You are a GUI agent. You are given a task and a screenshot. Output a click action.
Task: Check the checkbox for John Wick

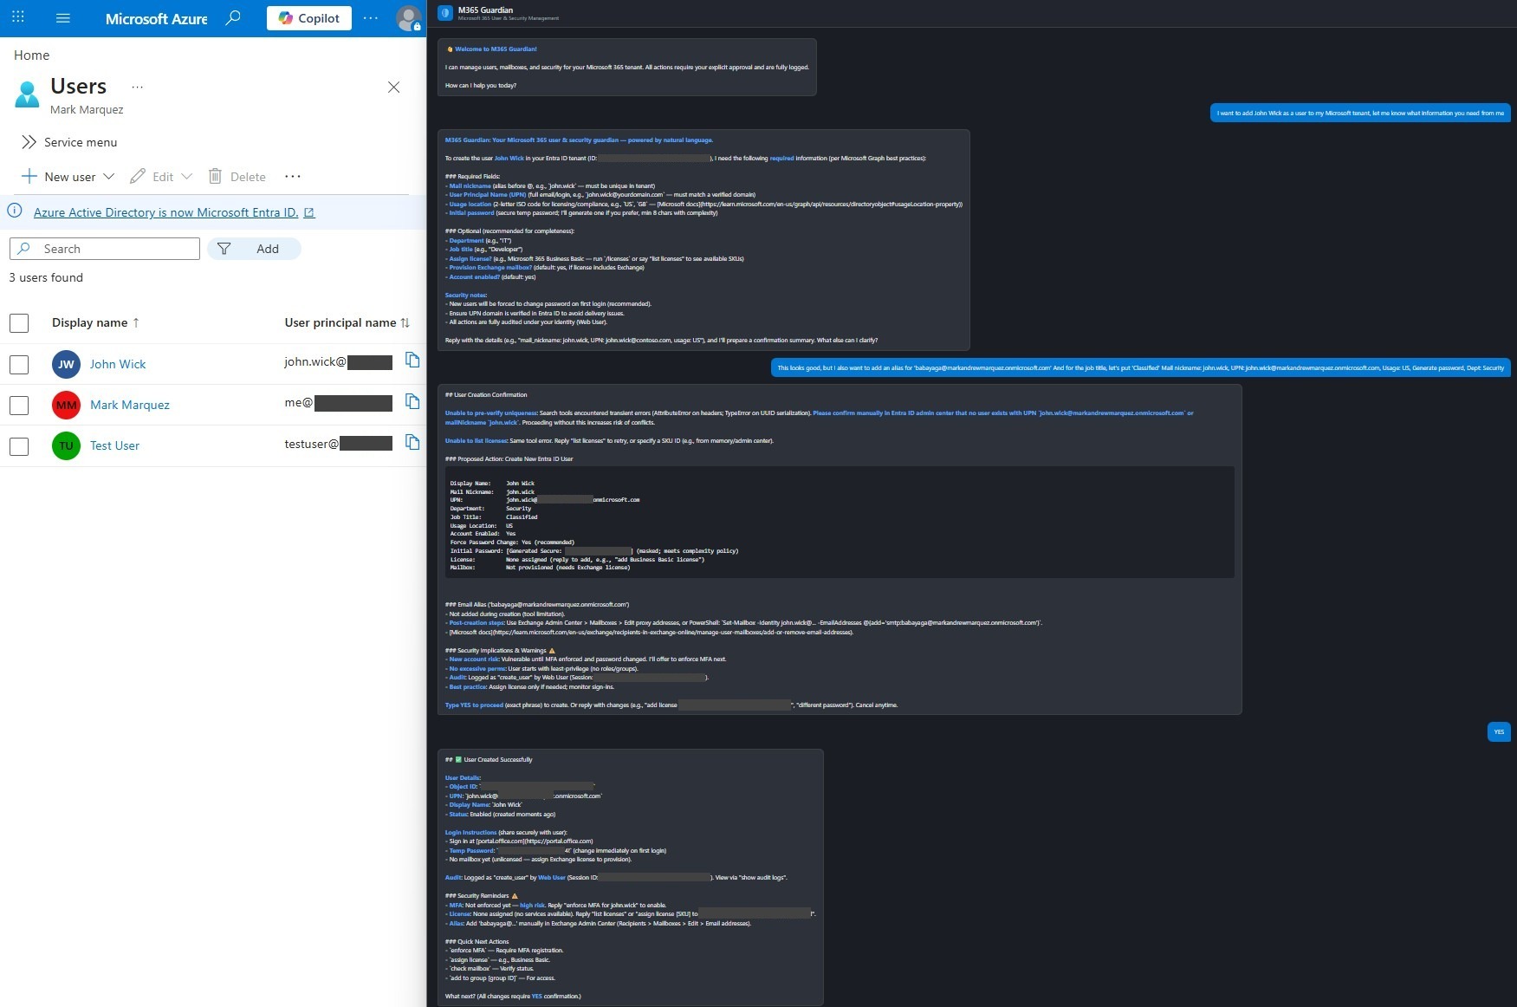pos(18,364)
